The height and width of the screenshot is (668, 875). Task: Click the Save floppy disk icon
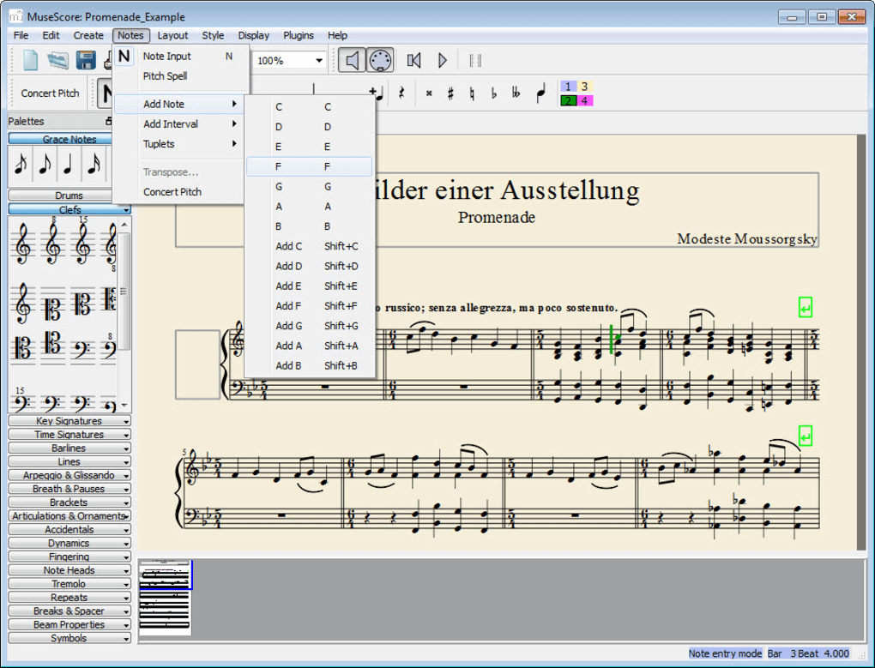[86, 60]
